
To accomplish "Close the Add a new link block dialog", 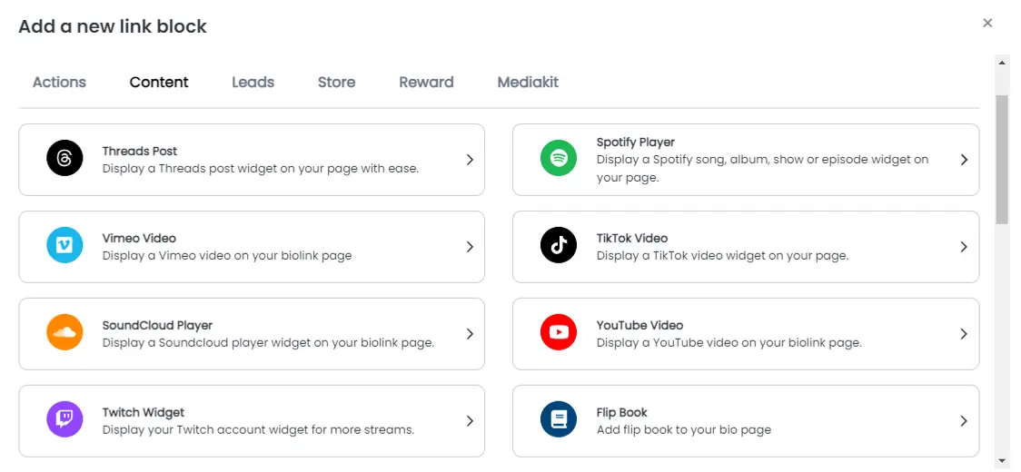I will [987, 23].
